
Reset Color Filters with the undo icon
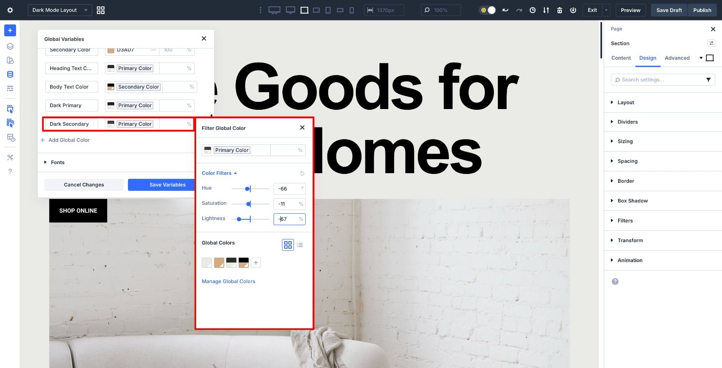click(x=302, y=173)
